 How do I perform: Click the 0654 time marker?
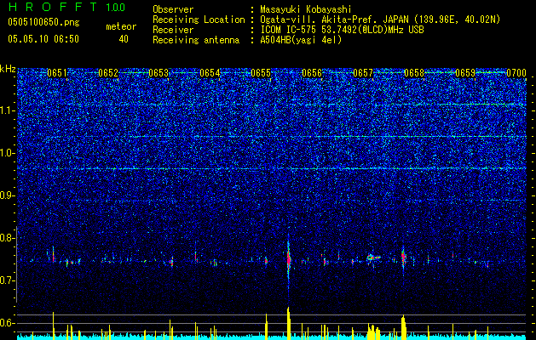(210, 73)
